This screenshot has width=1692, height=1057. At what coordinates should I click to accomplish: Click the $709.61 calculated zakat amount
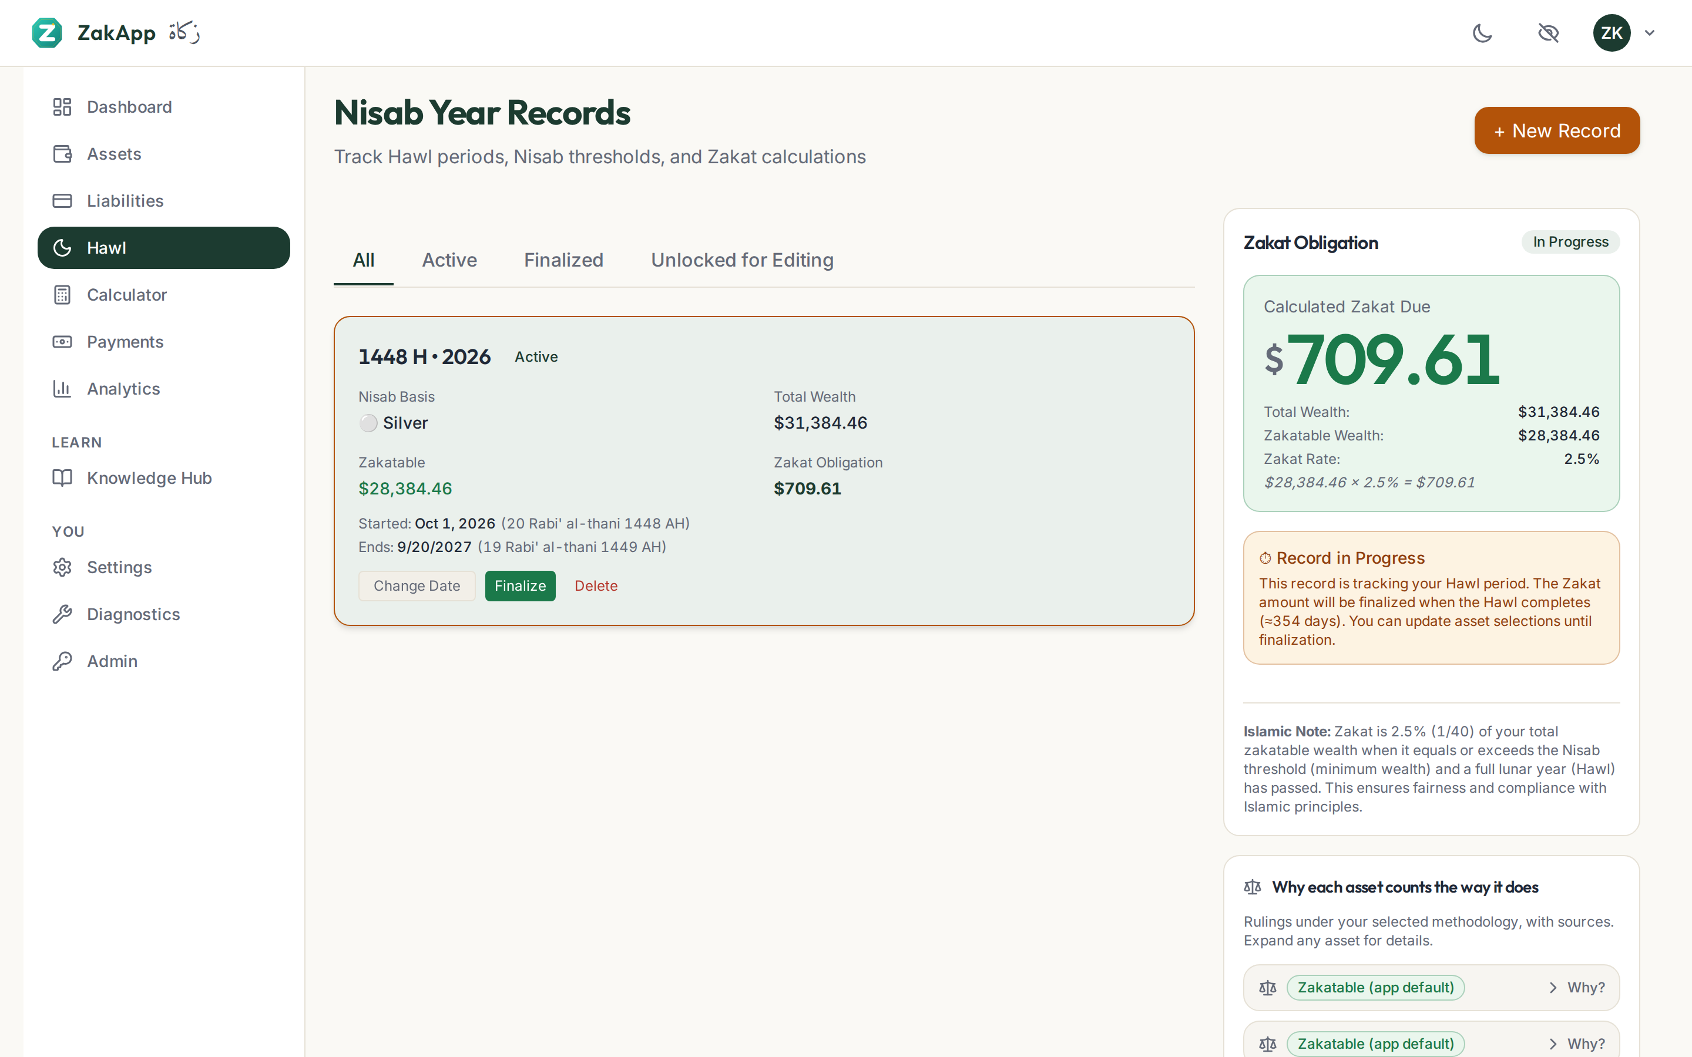pos(1382,359)
